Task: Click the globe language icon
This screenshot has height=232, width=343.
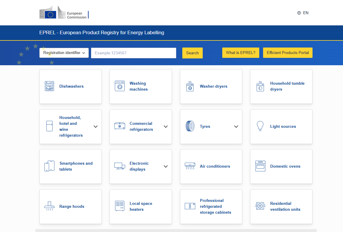Action: pyautogui.click(x=299, y=13)
